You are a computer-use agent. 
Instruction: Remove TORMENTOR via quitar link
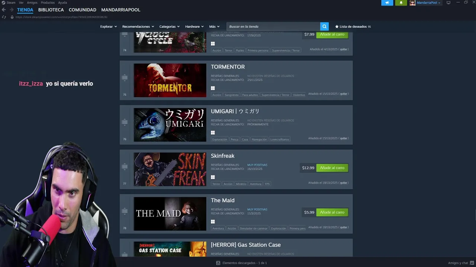coord(344,94)
